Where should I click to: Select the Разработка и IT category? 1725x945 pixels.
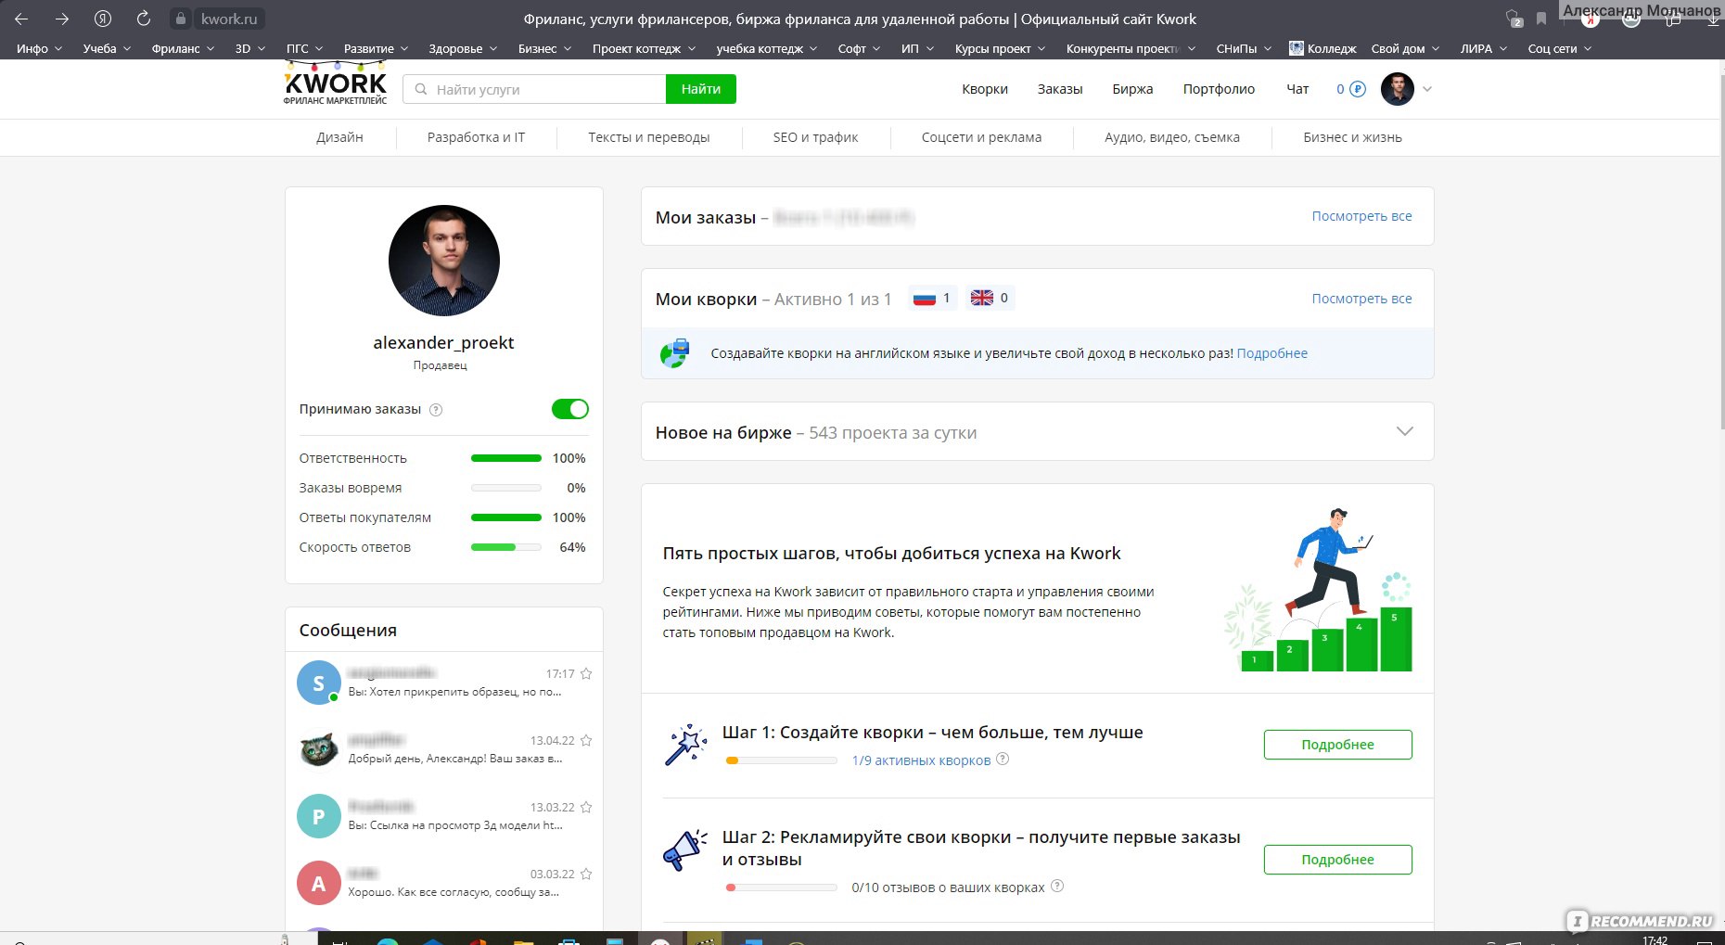click(x=476, y=137)
